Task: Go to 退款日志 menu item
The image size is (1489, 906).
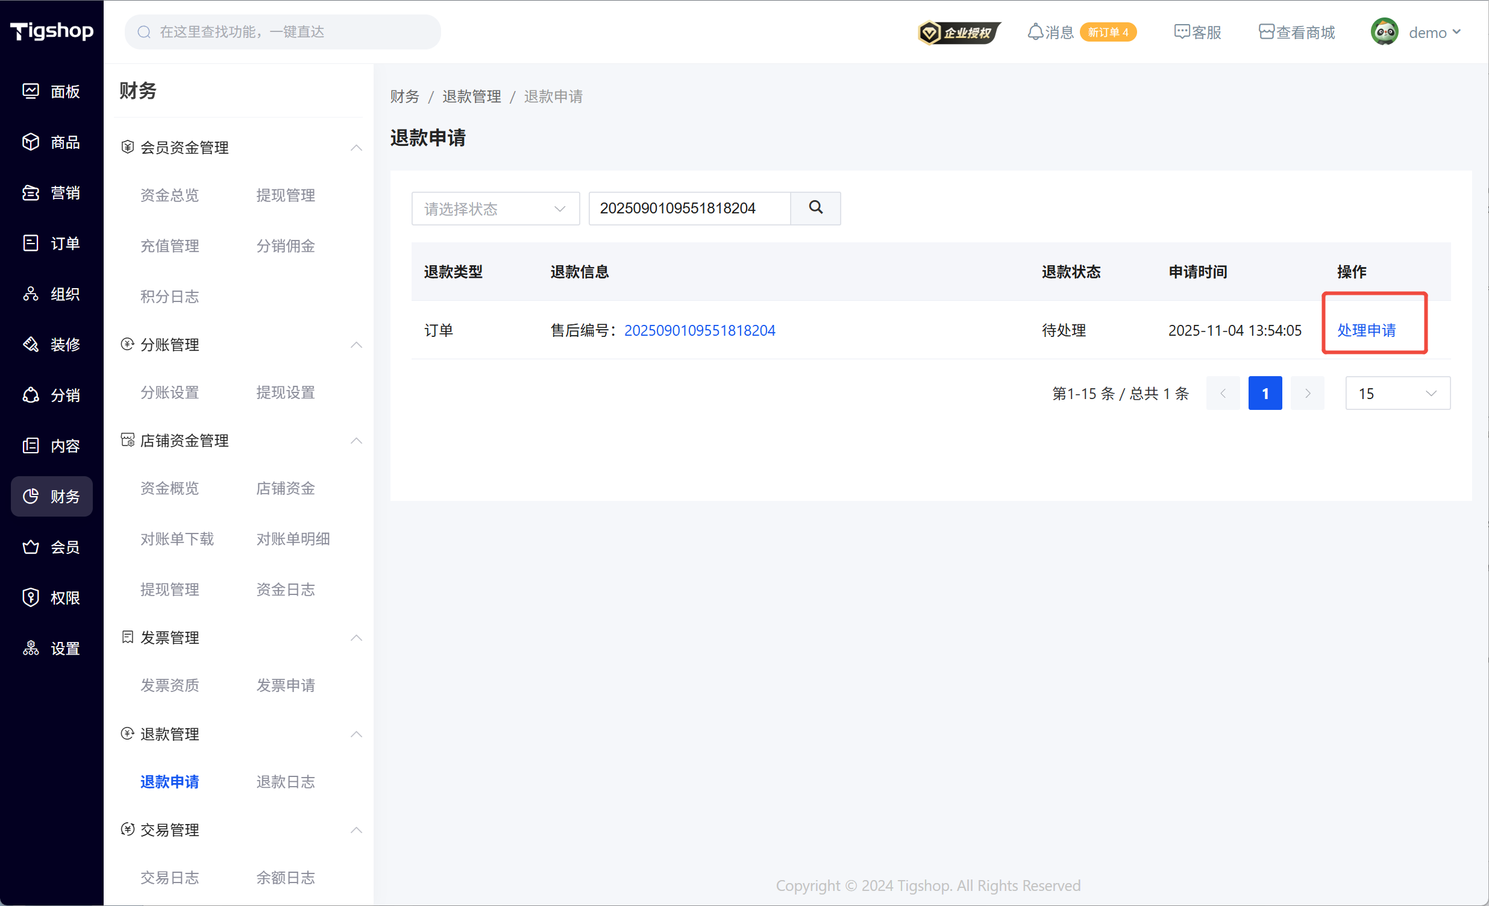Action: coord(285,781)
